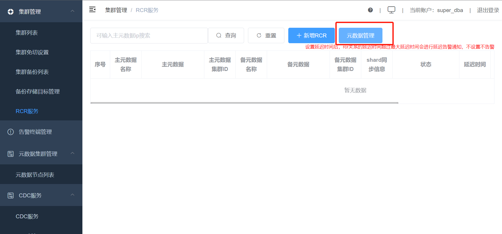This screenshot has height=234, width=502.
Task: Toggle the sidebar collapse hamburger icon
Action: pos(92,10)
